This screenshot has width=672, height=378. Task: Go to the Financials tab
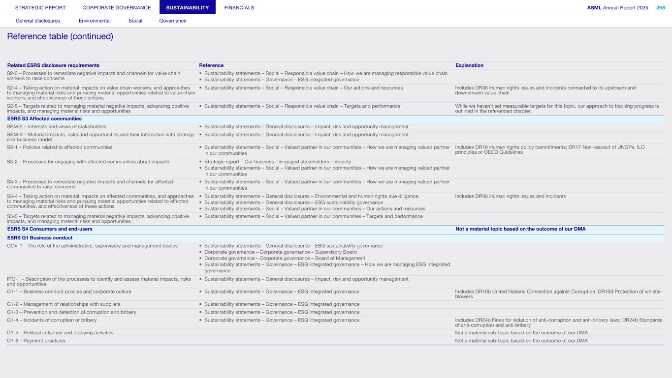point(239,7)
